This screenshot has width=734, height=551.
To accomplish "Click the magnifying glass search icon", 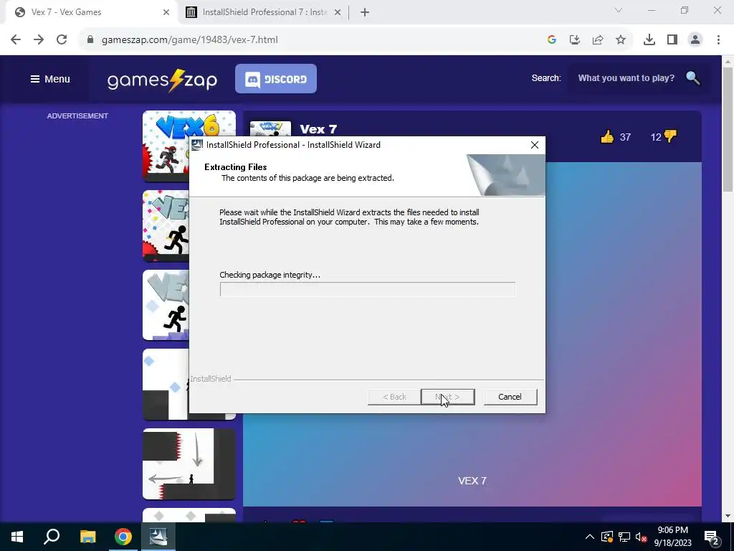I will pos(693,77).
